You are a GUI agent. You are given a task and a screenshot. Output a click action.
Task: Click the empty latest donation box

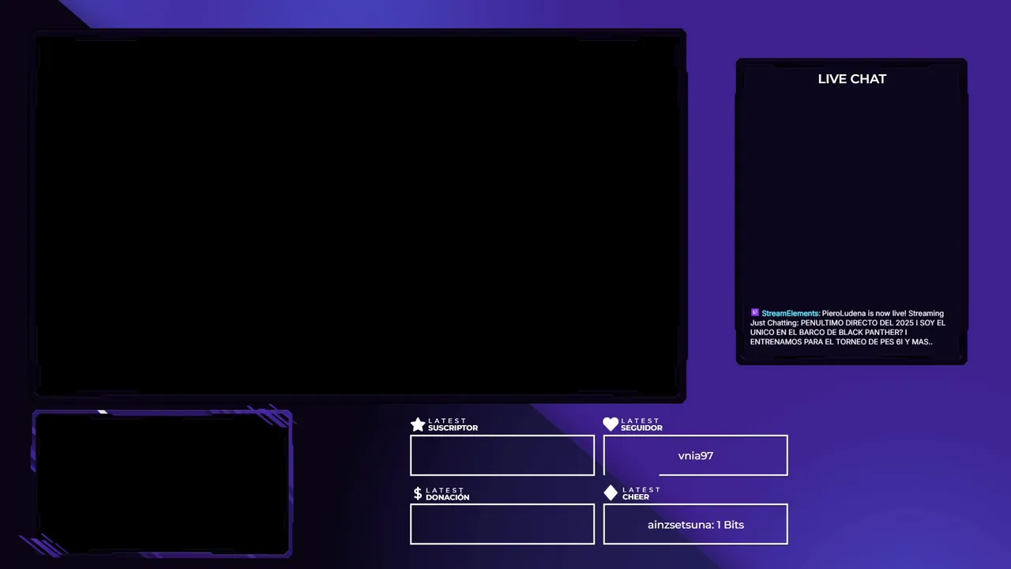click(502, 524)
